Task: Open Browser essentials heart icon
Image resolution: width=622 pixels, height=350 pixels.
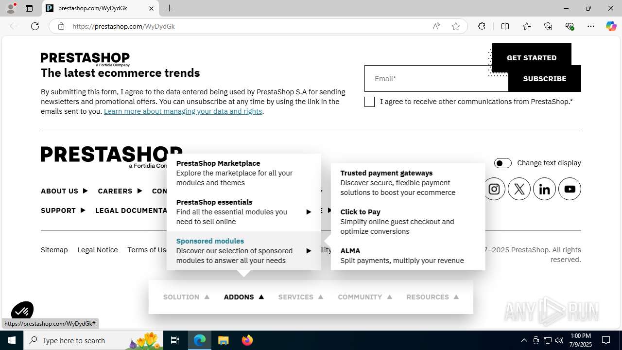Action: (x=570, y=26)
